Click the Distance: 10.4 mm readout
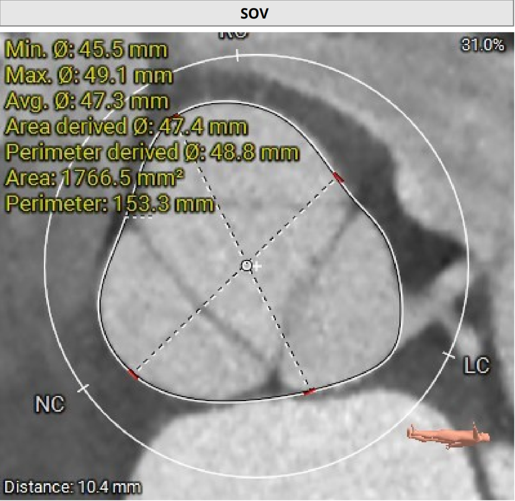Image resolution: width=515 pixels, height=501 pixels. coord(73,487)
